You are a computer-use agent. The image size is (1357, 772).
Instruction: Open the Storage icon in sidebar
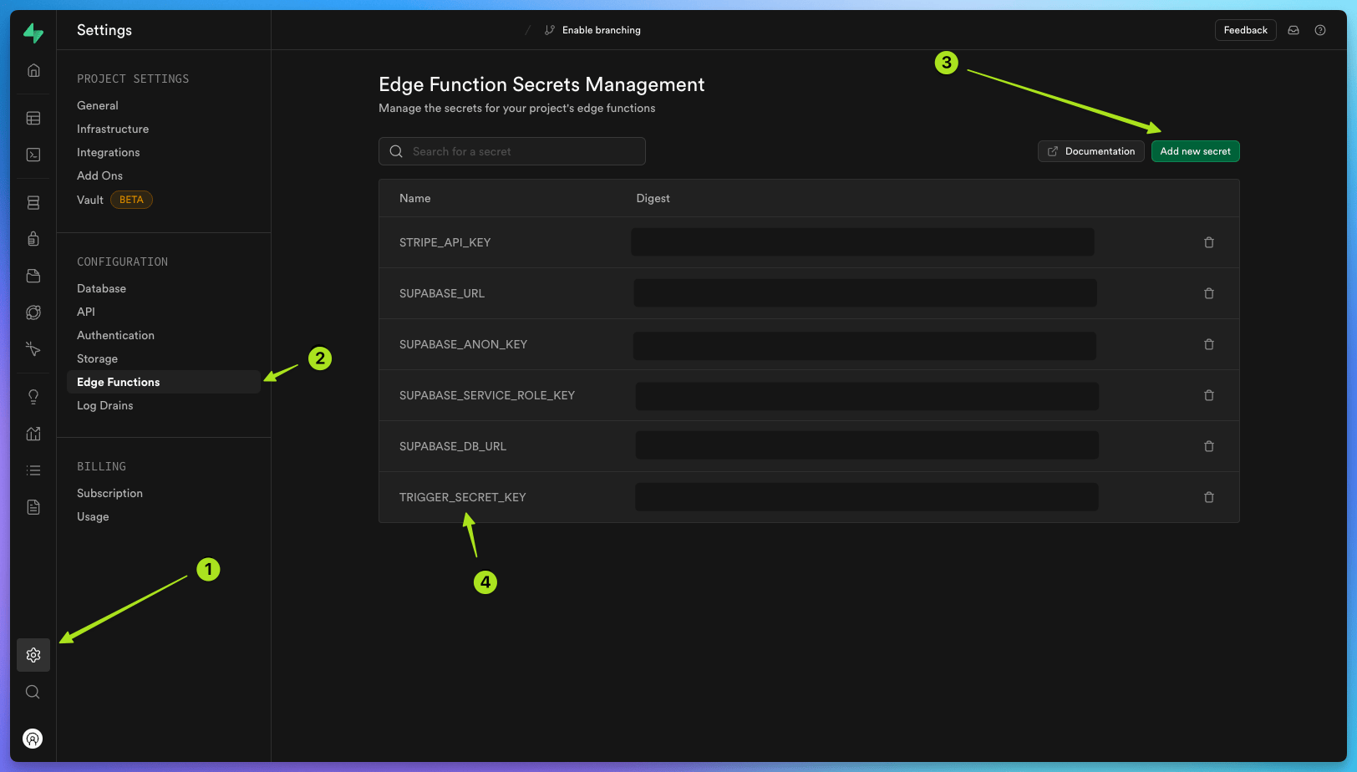pyautogui.click(x=33, y=276)
